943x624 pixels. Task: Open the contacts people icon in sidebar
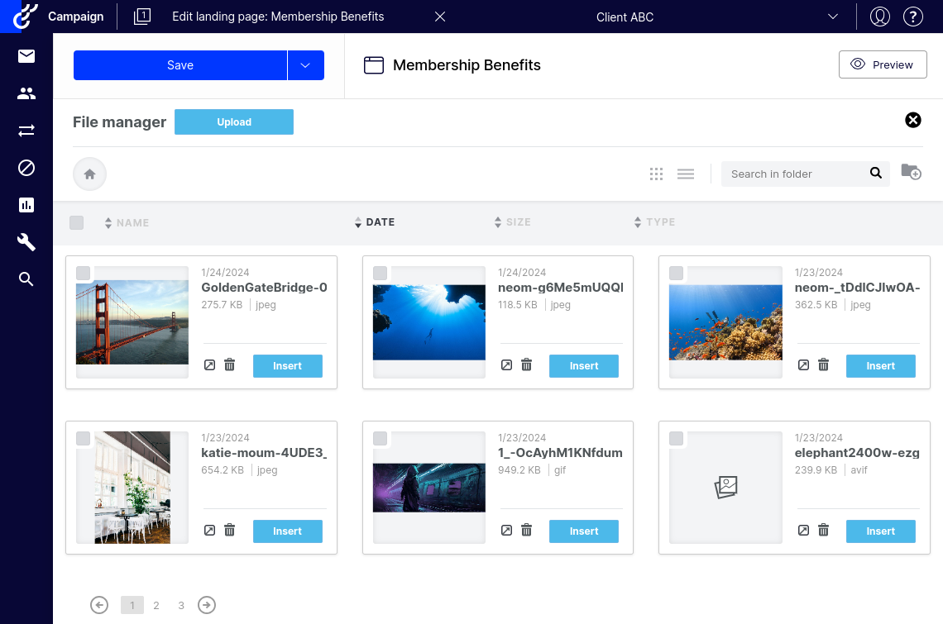click(26, 93)
